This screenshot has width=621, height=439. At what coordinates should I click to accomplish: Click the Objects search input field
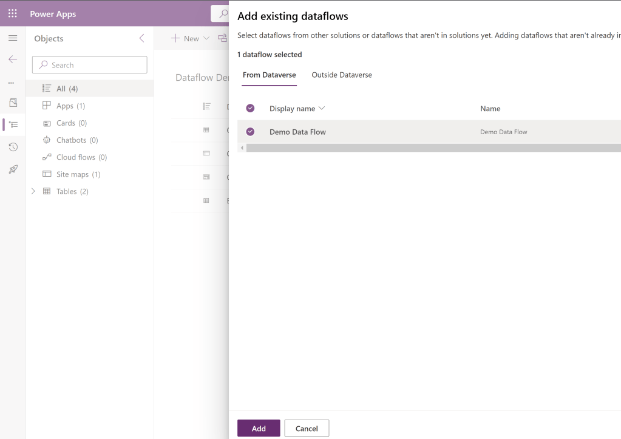[90, 65]
